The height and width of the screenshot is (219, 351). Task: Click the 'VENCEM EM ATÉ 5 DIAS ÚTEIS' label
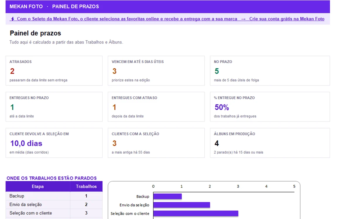(138, 62)
